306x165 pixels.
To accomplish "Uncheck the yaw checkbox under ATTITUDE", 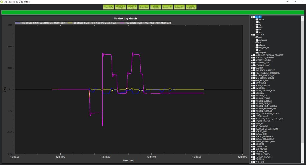I will coord(257,50).
